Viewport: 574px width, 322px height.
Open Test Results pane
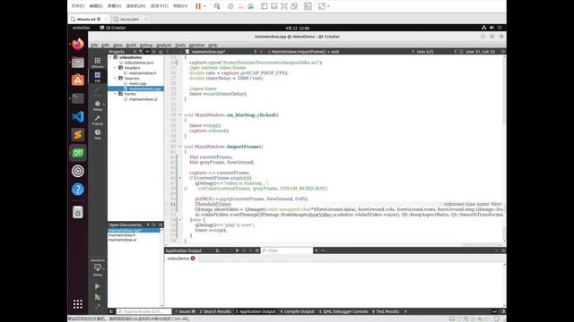pos(386,311)
